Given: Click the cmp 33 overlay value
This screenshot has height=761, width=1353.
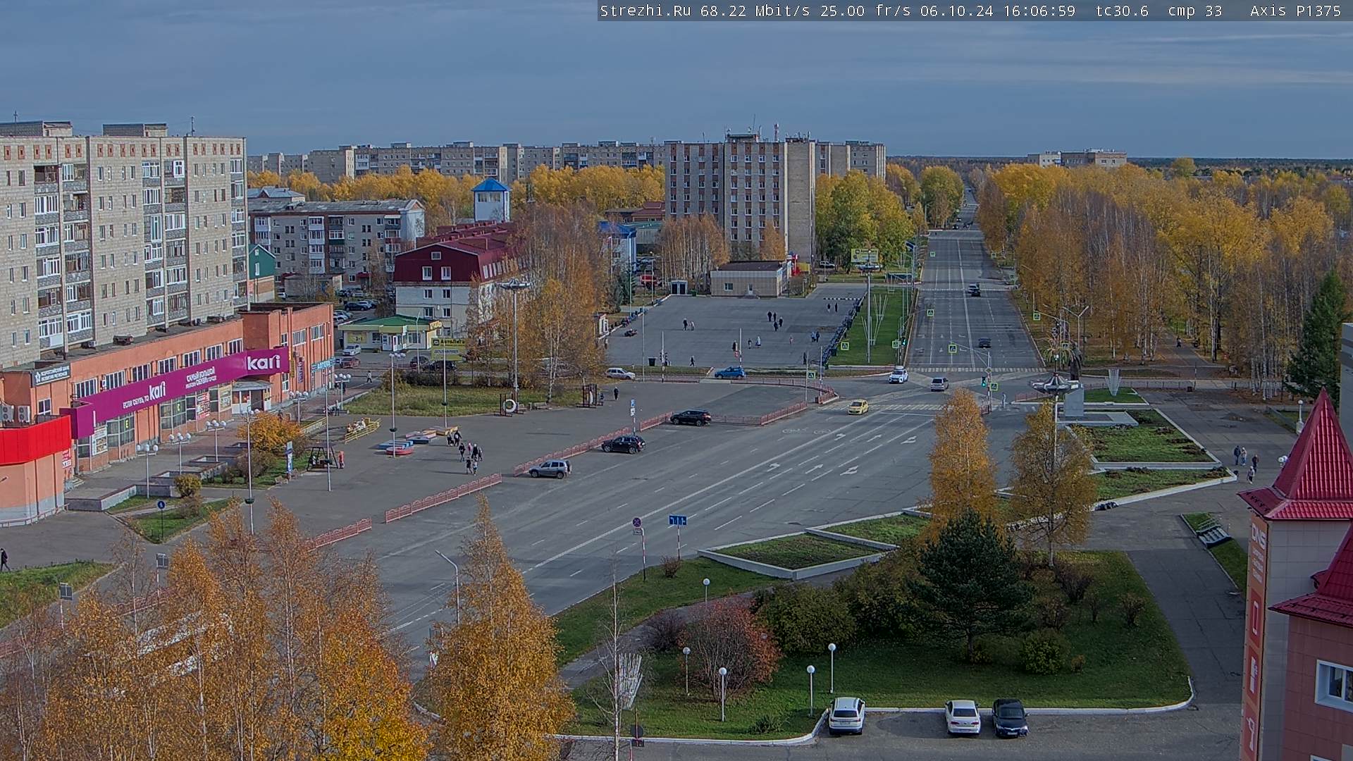Looking at the screenshot, I should tap(1195, 11).
